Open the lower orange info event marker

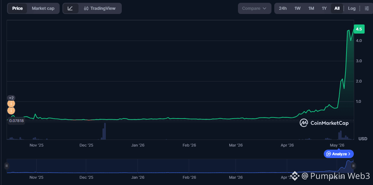point(11,111)
